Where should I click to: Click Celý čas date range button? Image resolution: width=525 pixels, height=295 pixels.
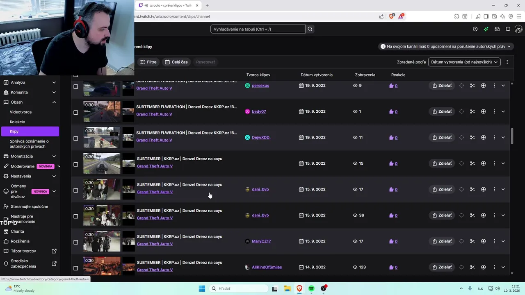point(176,62)
